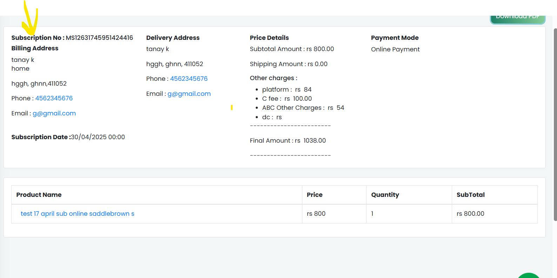Click the rs 800 price cell

coord(316,214)
